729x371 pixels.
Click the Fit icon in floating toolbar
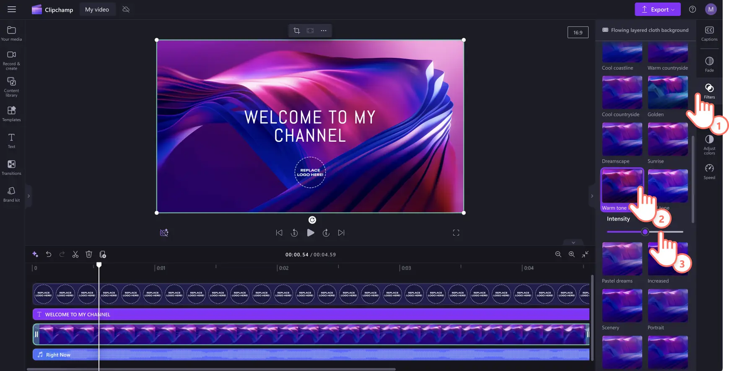click(310, 31)
